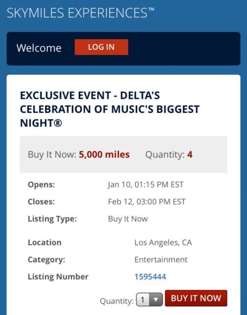Select the Closes date Feb 12 text
This screenshot has width=247, height=315.
[x=147, y=202]
